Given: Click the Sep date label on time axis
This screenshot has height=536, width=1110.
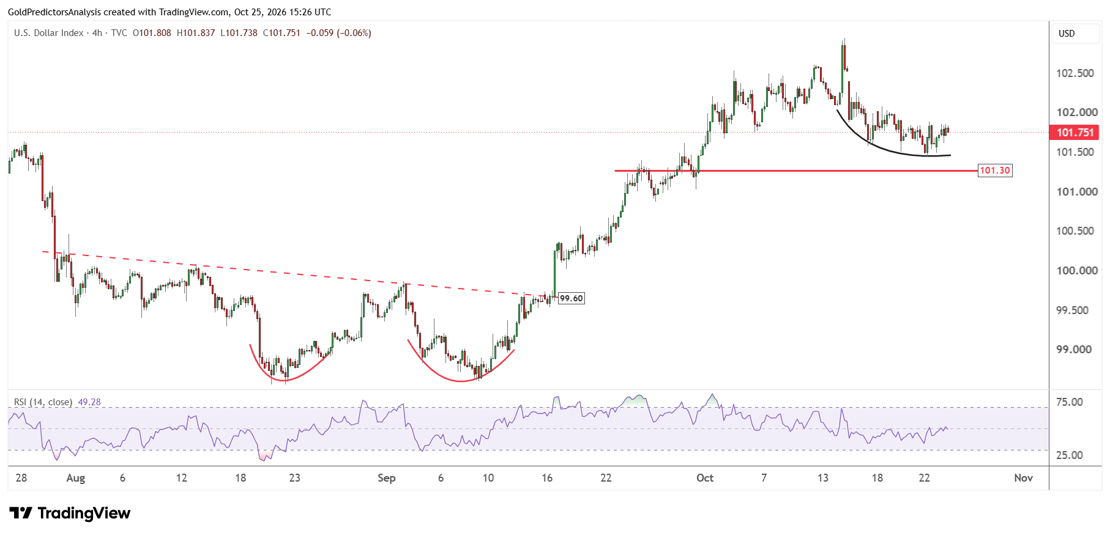Looking at the screenshot, I should (x=387, y=478).
